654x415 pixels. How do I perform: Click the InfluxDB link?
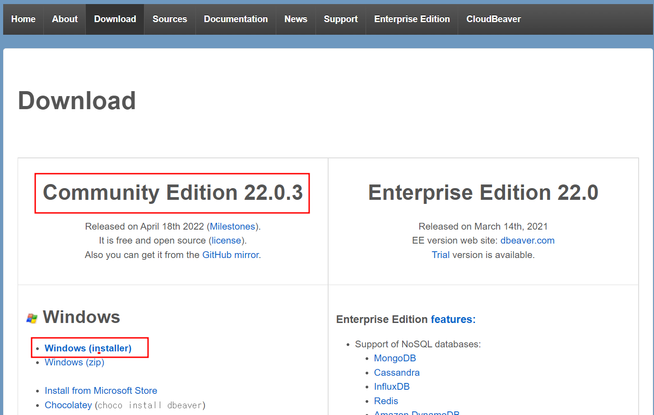[392, 387]
